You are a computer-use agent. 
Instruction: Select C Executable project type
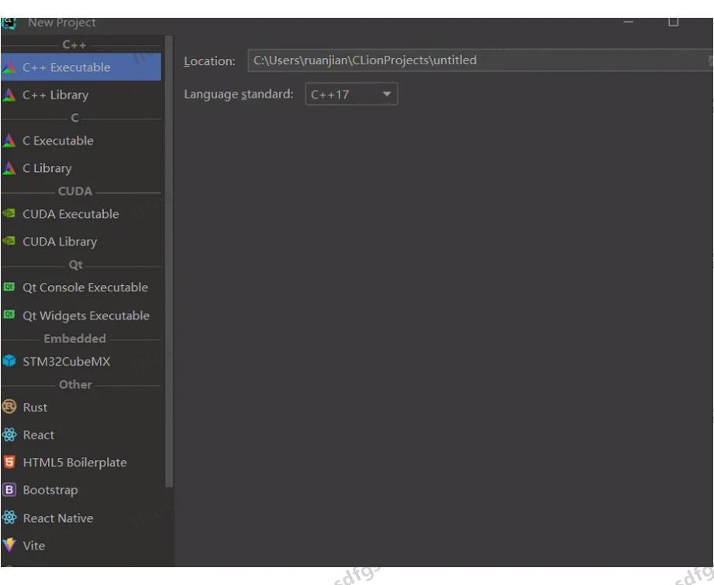coord(81,141)
